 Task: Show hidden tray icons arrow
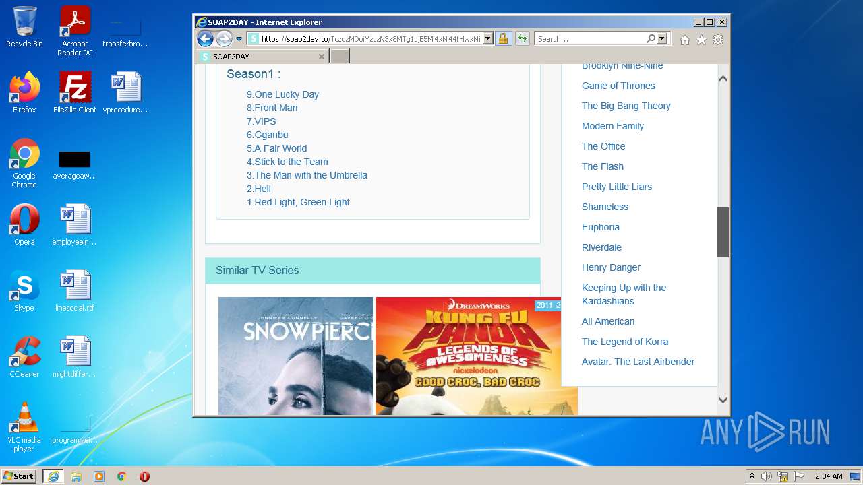click(x=752, y=476)
